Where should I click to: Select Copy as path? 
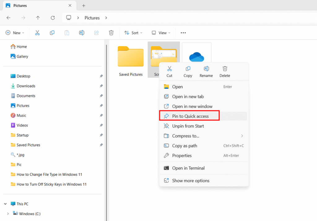point(204,146)
